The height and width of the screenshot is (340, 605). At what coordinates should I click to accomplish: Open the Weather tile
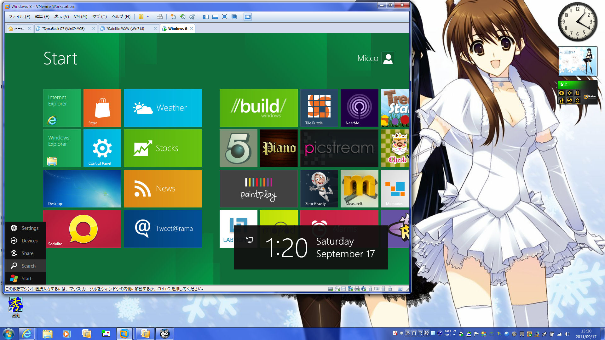(x=163, y=108)
